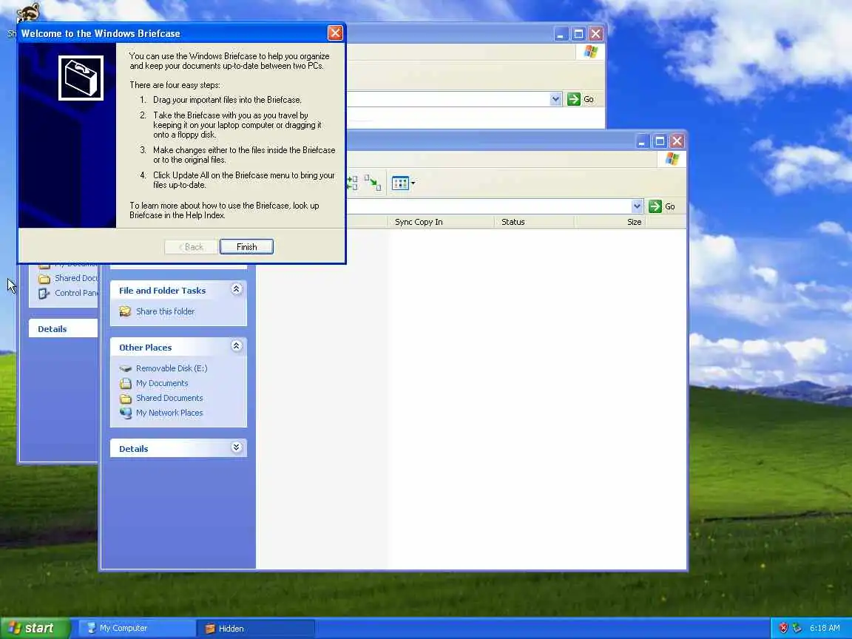Click the 6:18 AM taskbar clock
Viewport: 852px width, 639px height.
click(x=825, y=628)
